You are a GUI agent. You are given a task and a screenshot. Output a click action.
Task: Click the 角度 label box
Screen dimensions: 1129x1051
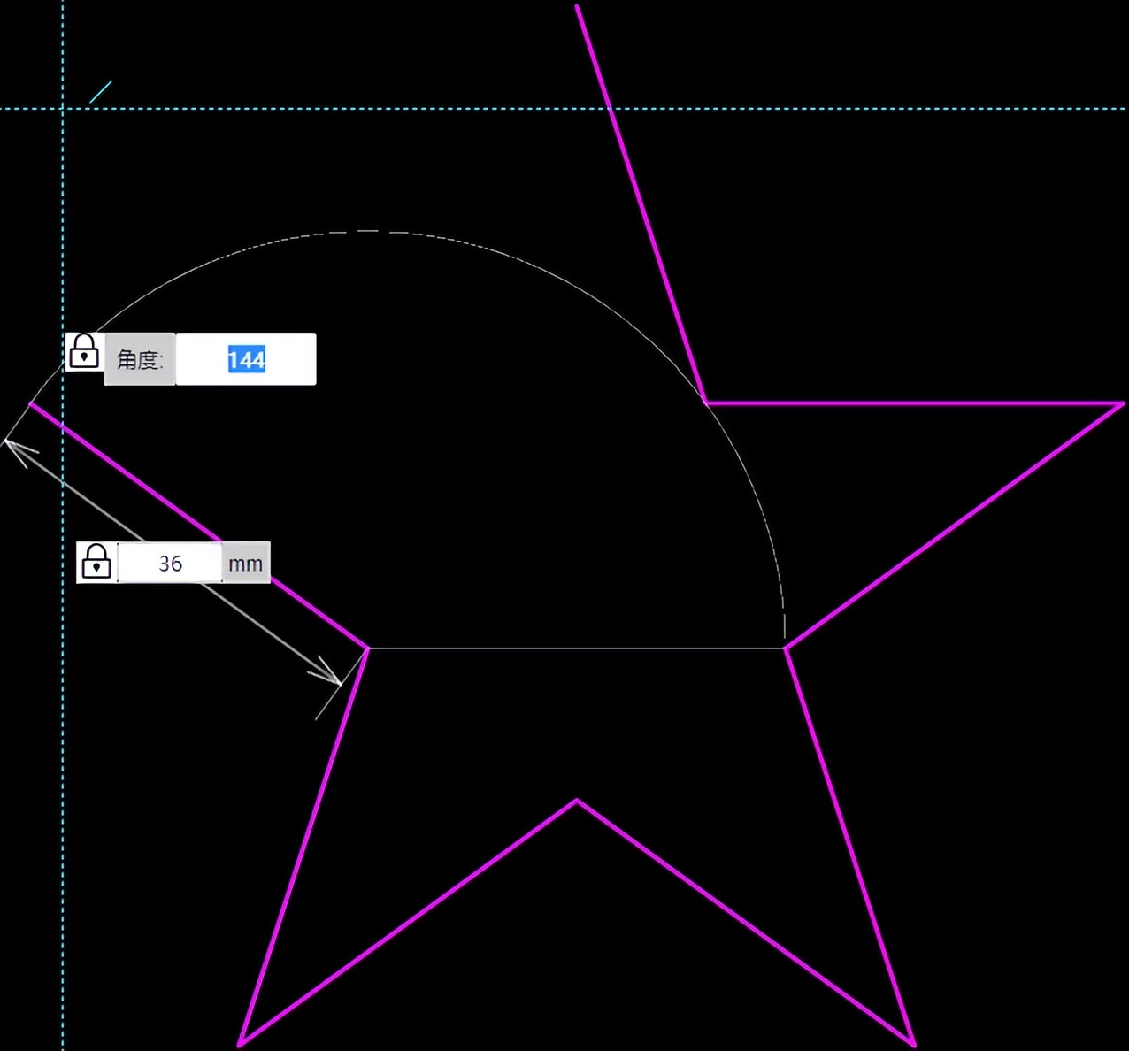(140, 359)
